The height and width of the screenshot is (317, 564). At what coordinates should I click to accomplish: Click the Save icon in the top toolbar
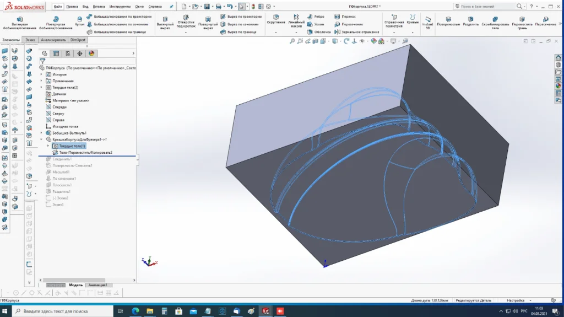(x=207, y=7)
